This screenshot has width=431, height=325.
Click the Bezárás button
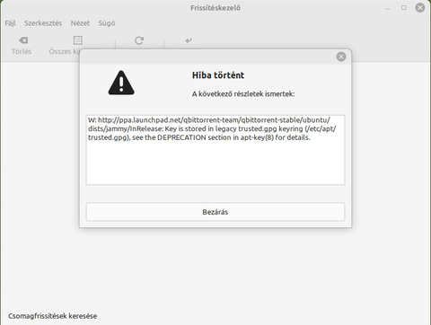point(215,212)
